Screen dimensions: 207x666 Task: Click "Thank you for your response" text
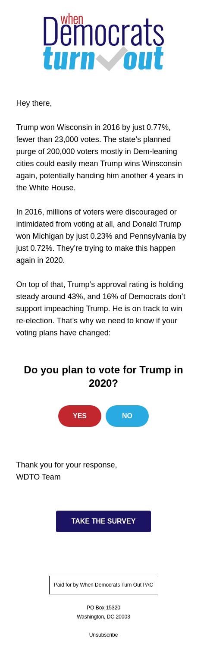(x=66, y=465)
